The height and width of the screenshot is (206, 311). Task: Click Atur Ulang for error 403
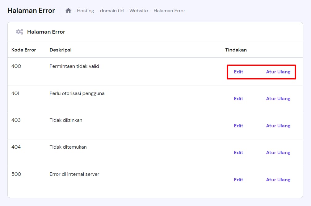(278, 126)
